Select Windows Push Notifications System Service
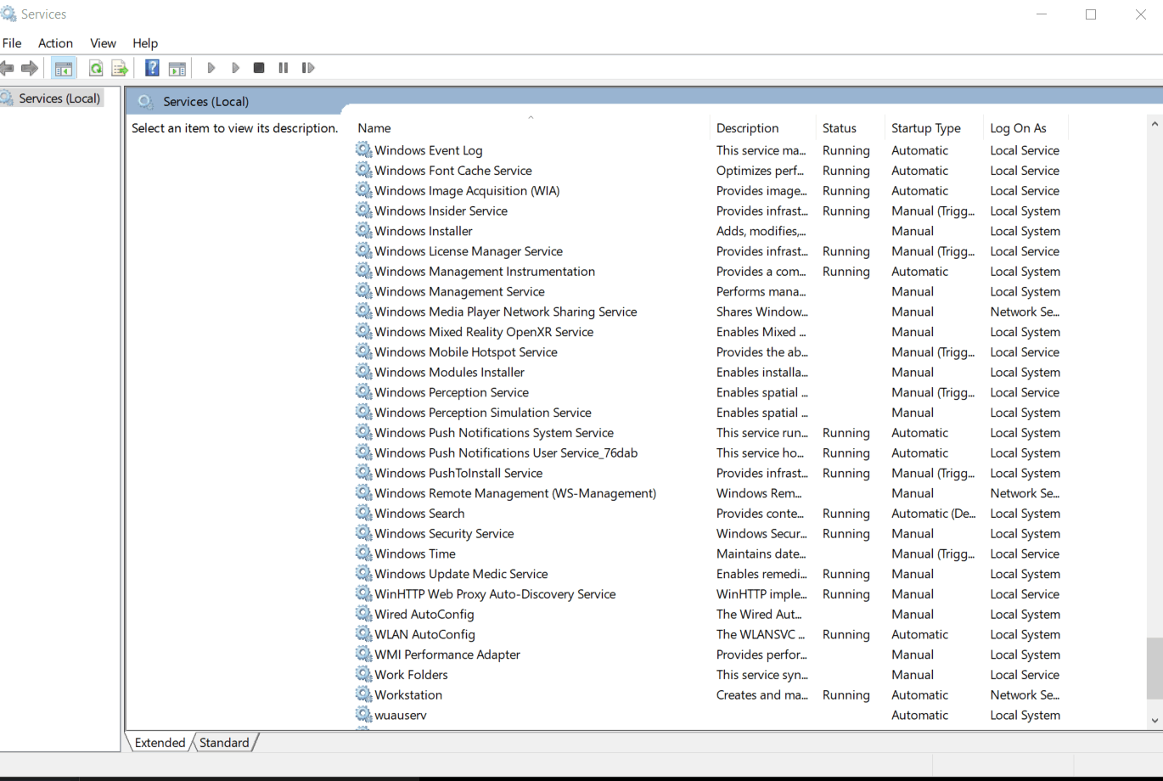This screenshot has width=1163, height=781. pos(494,433)
